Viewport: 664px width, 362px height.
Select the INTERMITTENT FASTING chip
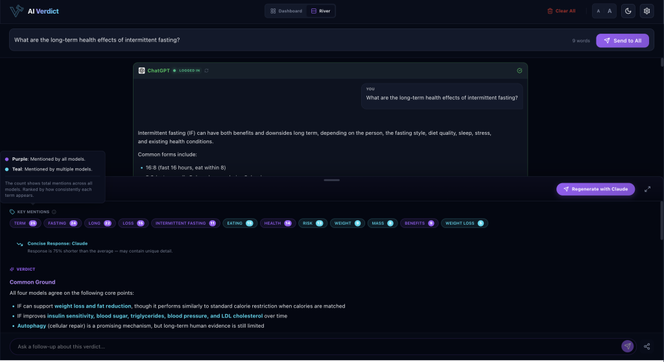pyautogui.click(x=185, y=223)
